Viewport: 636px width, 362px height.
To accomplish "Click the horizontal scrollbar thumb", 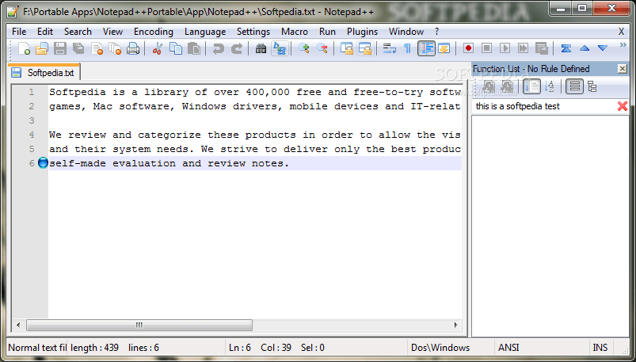I will (139, 325).
